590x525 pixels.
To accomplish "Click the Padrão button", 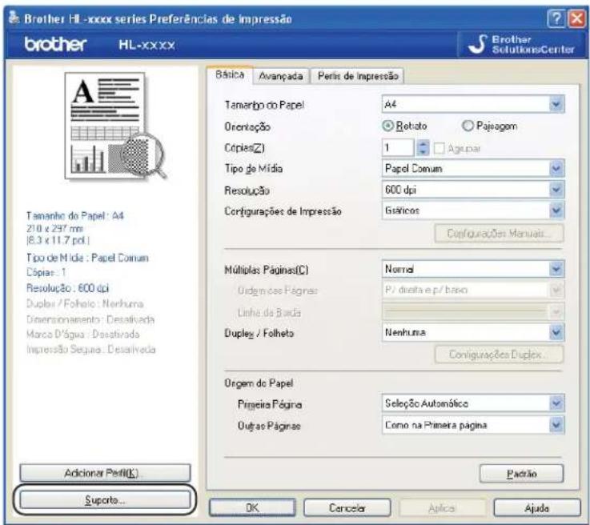I will [x=521, y=474].
